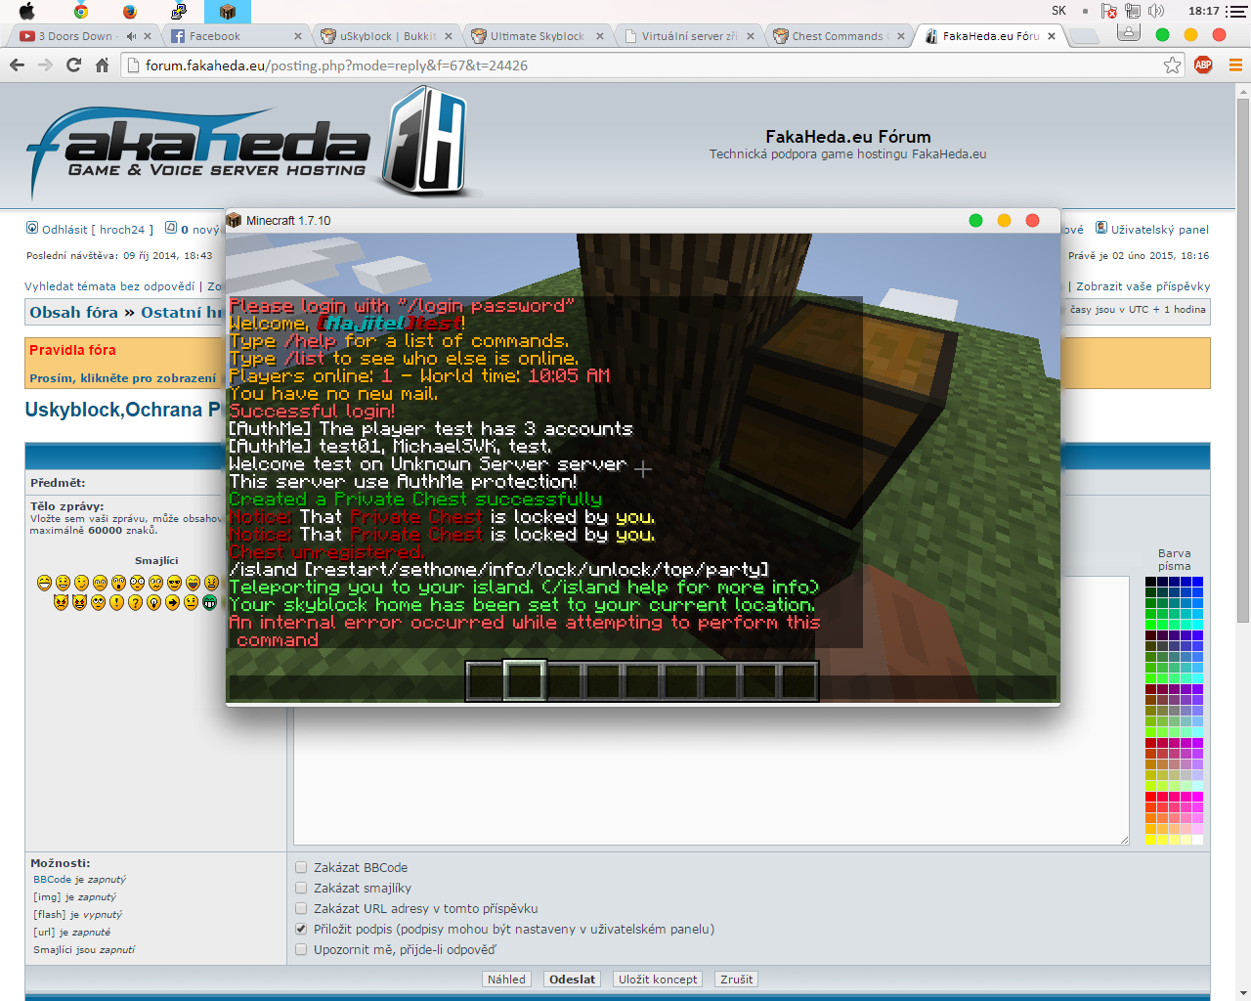
Task: Insert the green grinning smiley
Action: [209, 602]
